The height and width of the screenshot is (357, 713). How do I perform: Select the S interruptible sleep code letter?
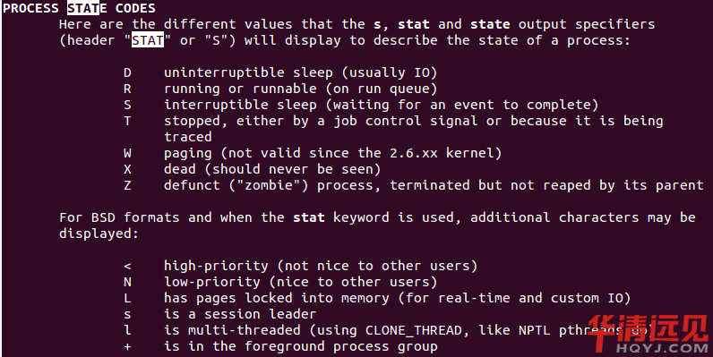[127, 105]
